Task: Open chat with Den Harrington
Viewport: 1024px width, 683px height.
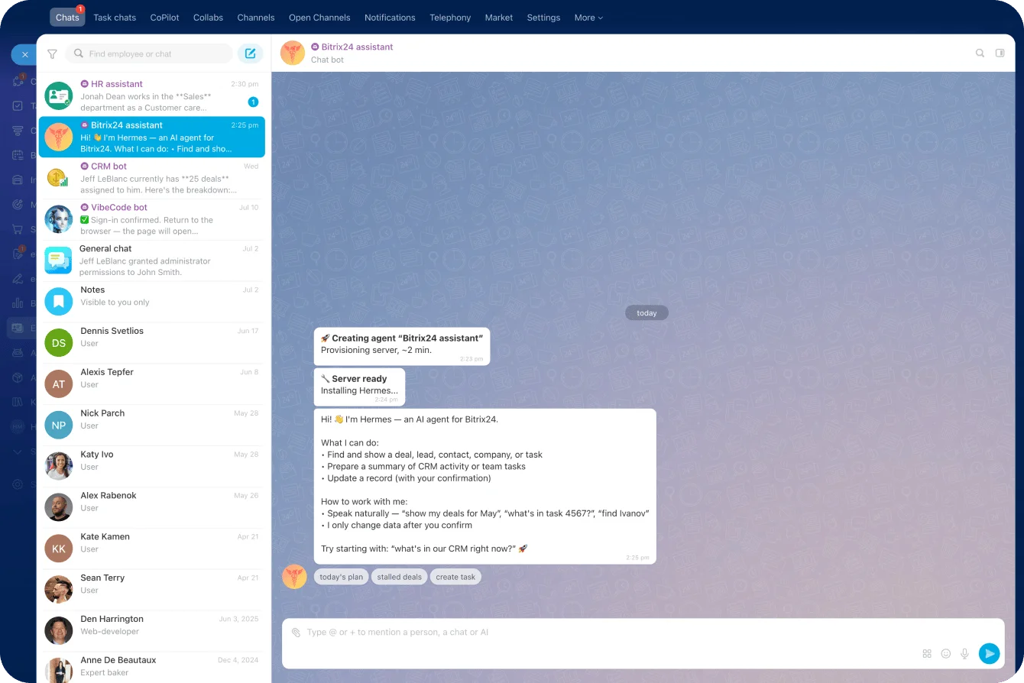Action: (x=152, y=631)
